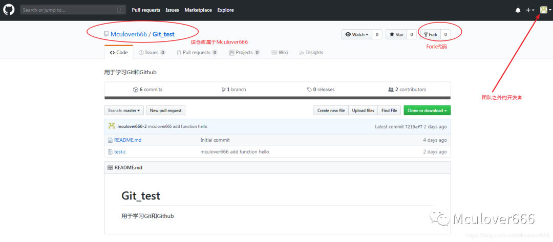Screen dimensions: 553x242
Task: Click the Upload files button
Action: point(363,111)
